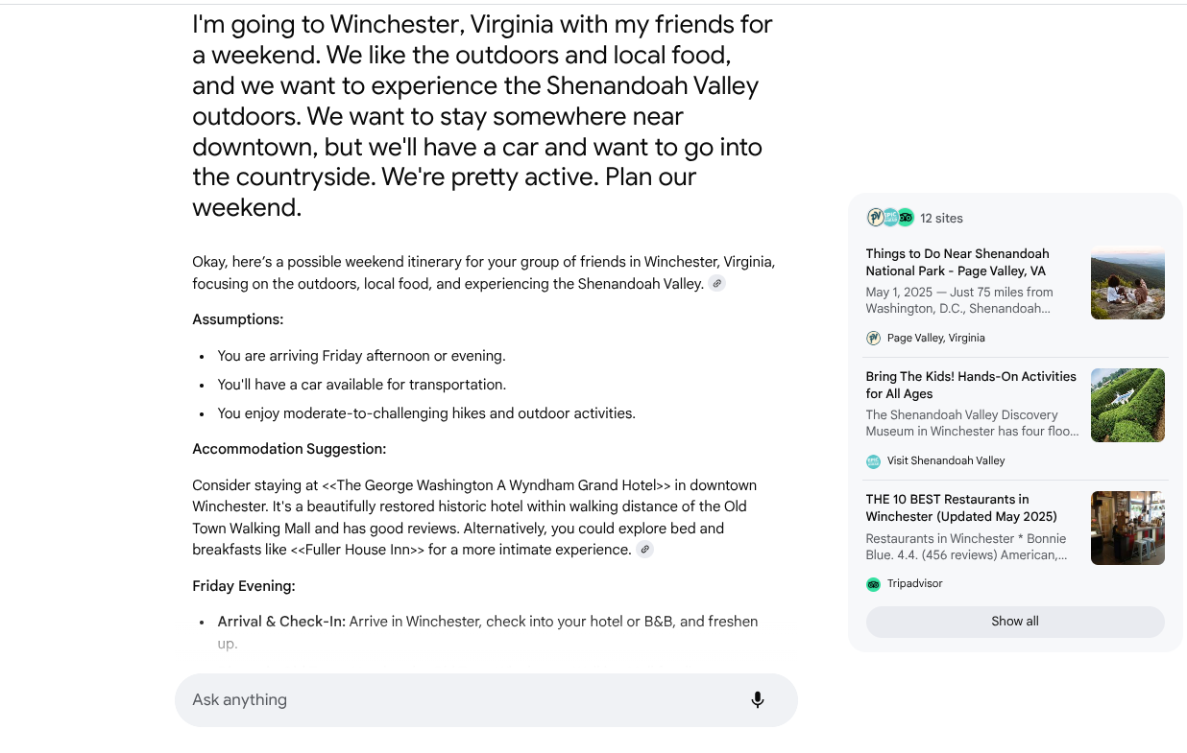Click the stacked site favicons beside 12 sites
This screenshot has width=1187, height=753.
pyautogui.click(x=890, y=218)
